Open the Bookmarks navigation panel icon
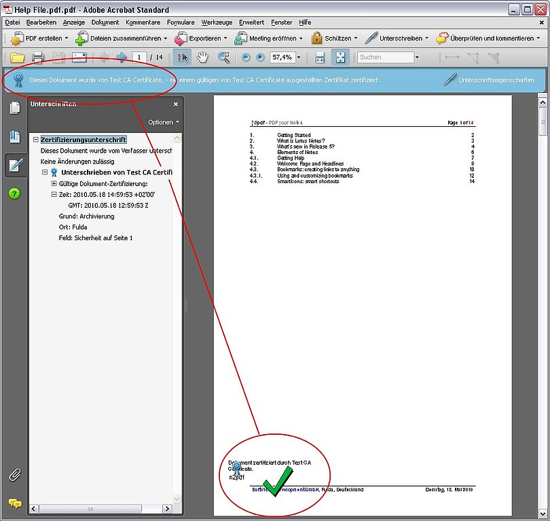The width and height of the screenshot is (550, 521). point(15,136)
